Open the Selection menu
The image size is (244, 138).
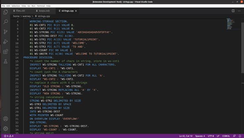16,6
